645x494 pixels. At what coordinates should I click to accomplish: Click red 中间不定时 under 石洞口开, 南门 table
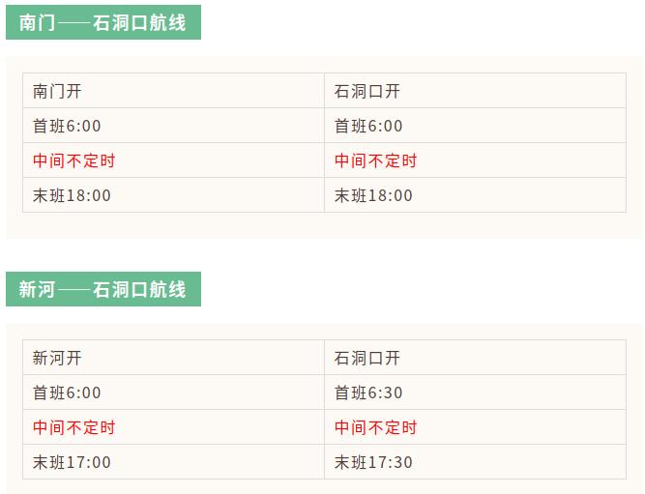coord(375,160)
